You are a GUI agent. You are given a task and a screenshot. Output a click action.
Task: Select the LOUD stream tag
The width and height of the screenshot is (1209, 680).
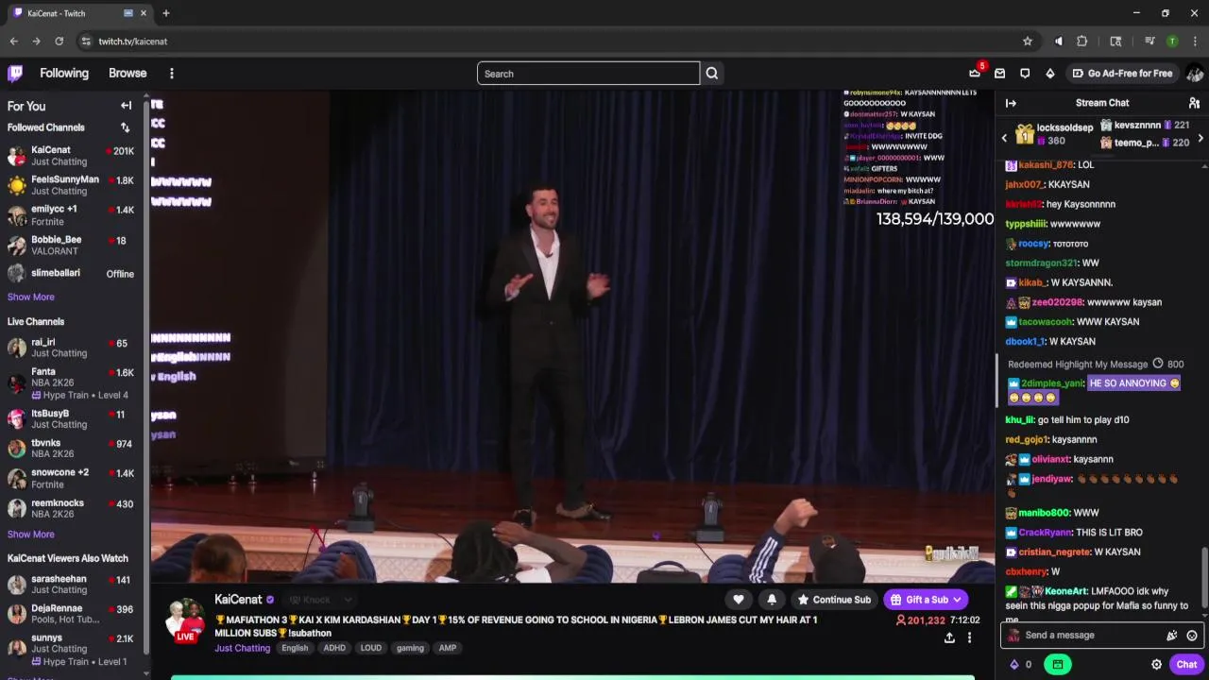371,648
